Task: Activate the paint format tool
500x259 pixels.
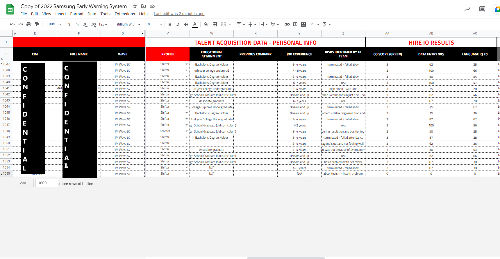Action: click(x=37, y=24)
